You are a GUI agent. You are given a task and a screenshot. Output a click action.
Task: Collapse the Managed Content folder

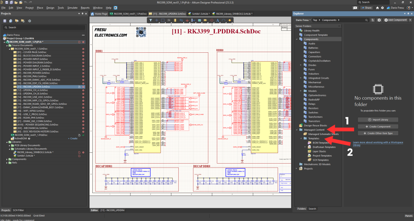click(297, 130)
